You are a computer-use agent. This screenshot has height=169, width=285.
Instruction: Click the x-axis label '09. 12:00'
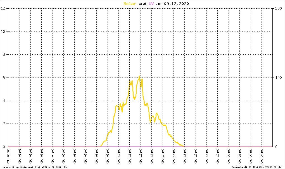(x=141, y=156)
